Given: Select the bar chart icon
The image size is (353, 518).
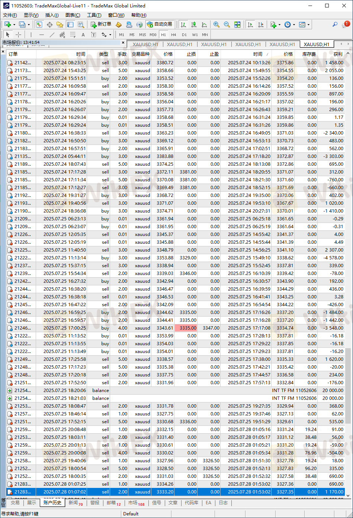Looking at the screenshot, I should pyautogui.click(x=183, y=25).
